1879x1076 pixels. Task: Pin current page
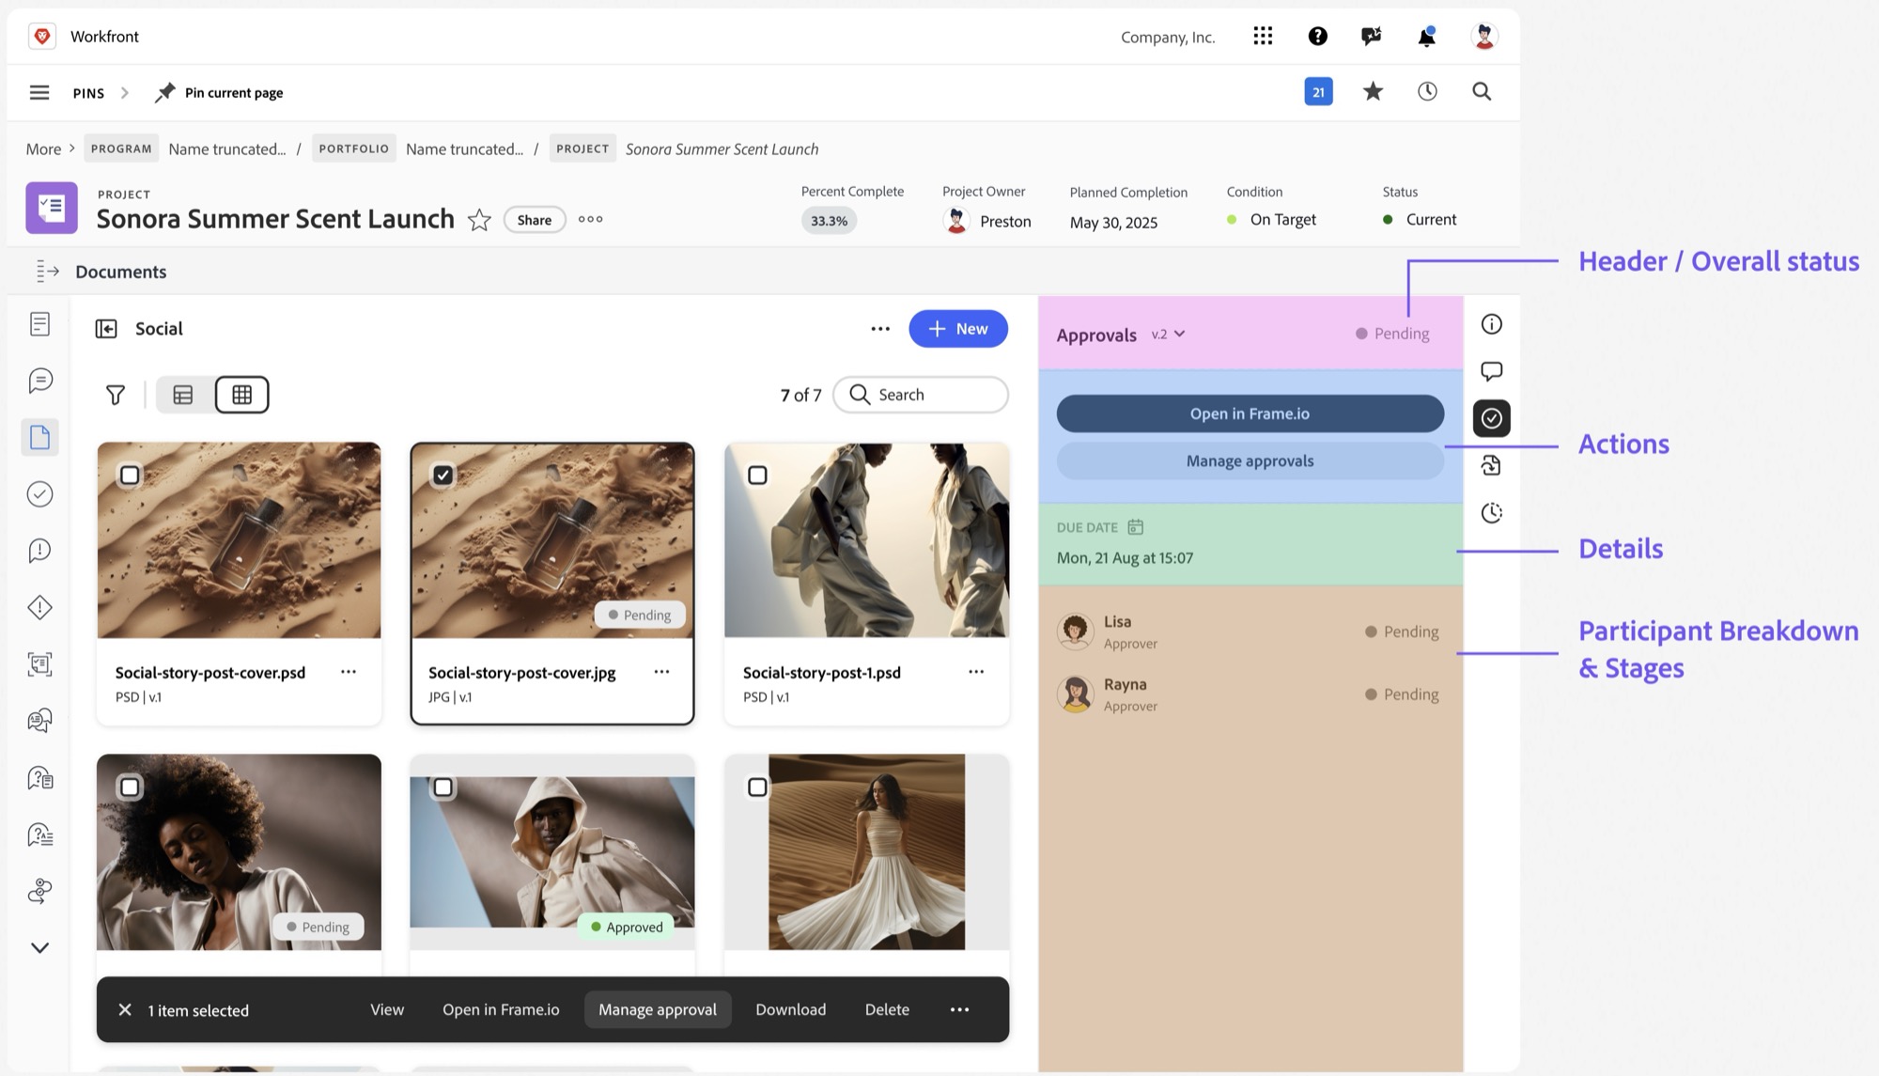click(x=219, y=92)
